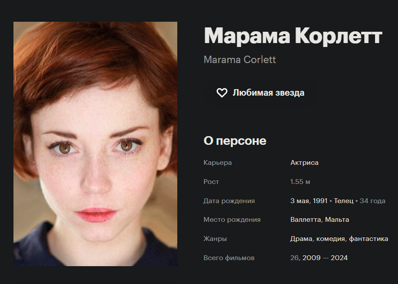Select the Драма genre link
The height and width of the screenshot is (284, 398).
point(301,239)
